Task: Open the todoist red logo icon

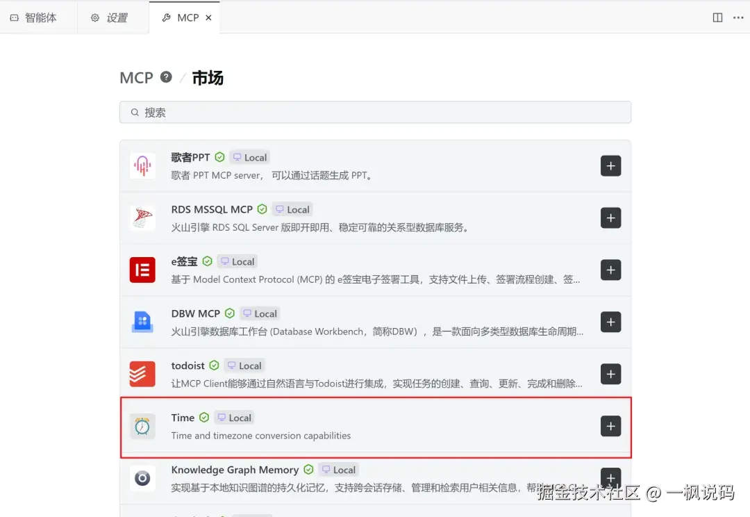Action: [142, 375]
